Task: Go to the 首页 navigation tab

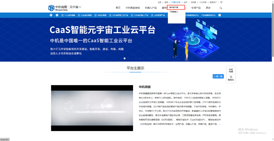Action: point(118,8)
